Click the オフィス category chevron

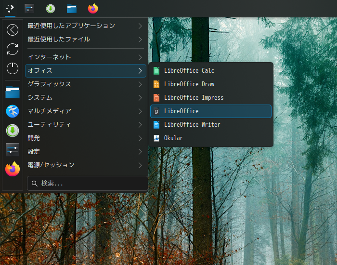tap(140, 71)
